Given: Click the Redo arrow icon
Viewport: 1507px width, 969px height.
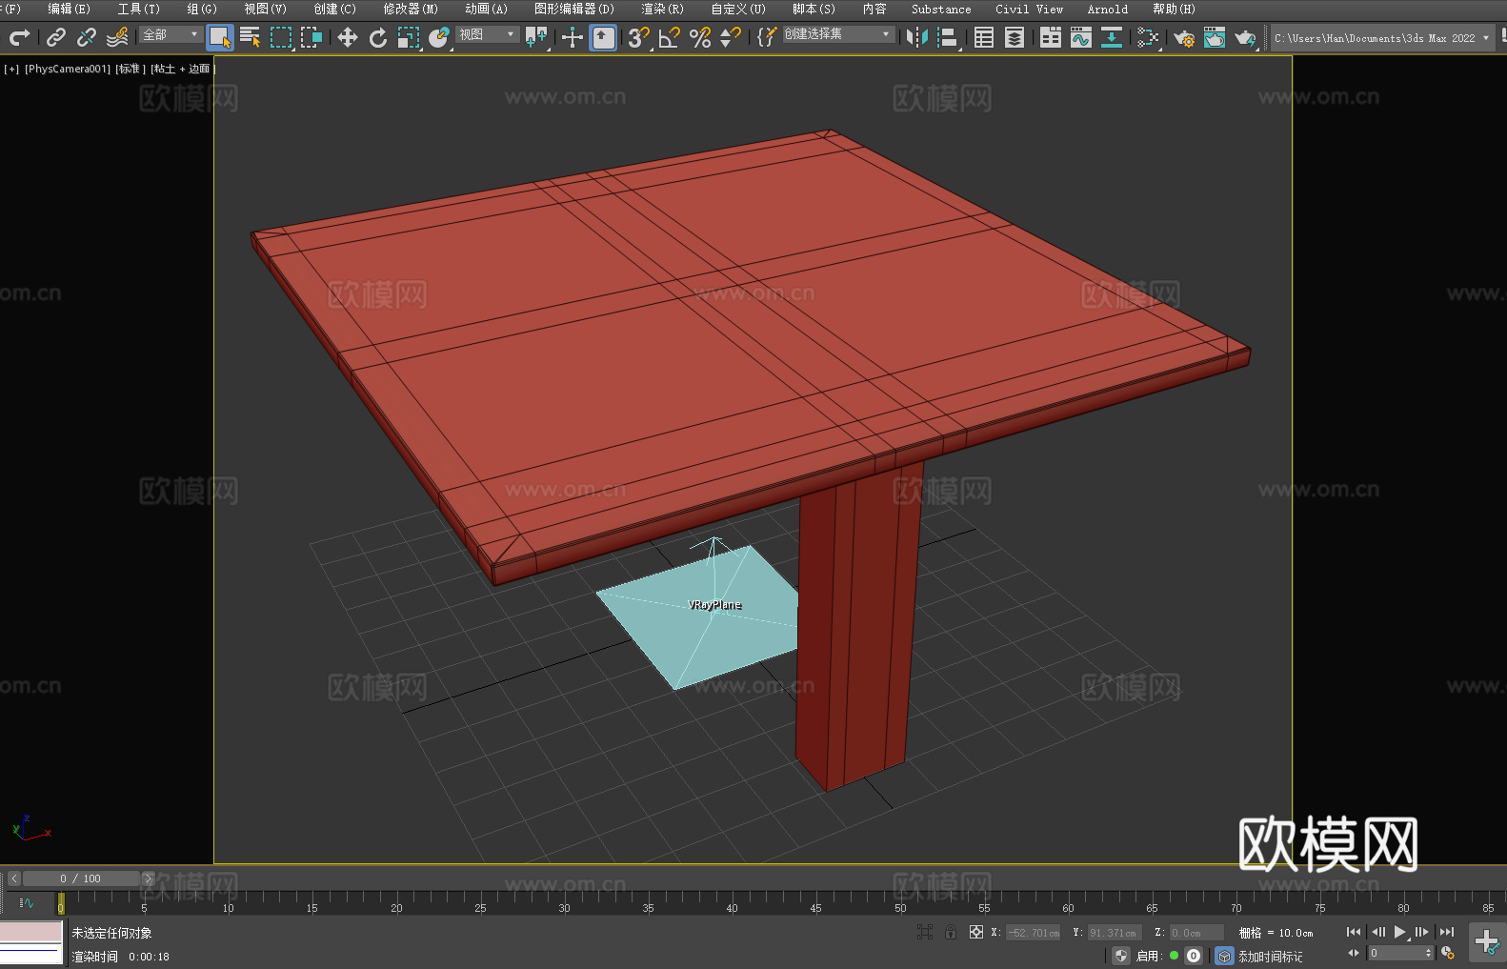Looking at the screenshot, I should point(19,37).
